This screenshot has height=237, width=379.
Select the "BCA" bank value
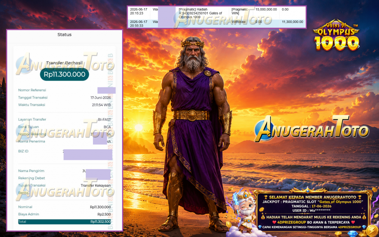click(x=107, y=127)
